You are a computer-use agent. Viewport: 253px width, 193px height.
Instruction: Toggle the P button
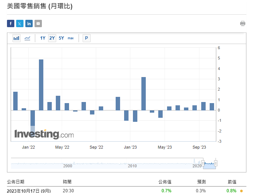(87, 38)
